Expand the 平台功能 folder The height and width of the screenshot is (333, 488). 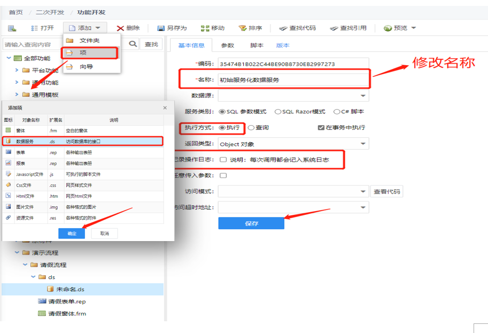tap(17, 70)
